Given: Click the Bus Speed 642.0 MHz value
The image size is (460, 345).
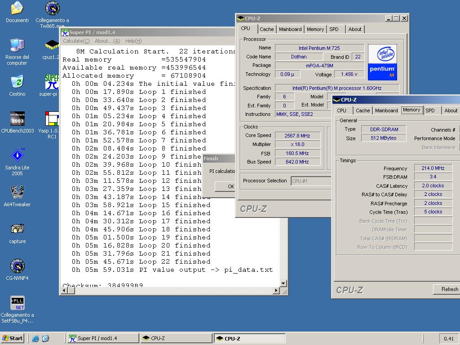Looking at the screenshot, I should pyautogui.click(x=297, y=162).
